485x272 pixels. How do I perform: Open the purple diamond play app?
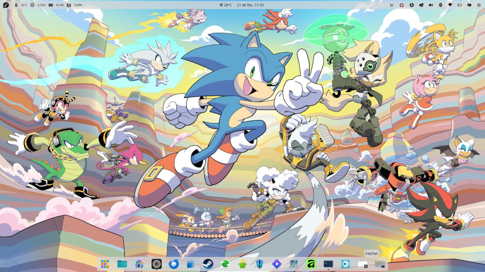pyautogui.click(x=277, y=264)
